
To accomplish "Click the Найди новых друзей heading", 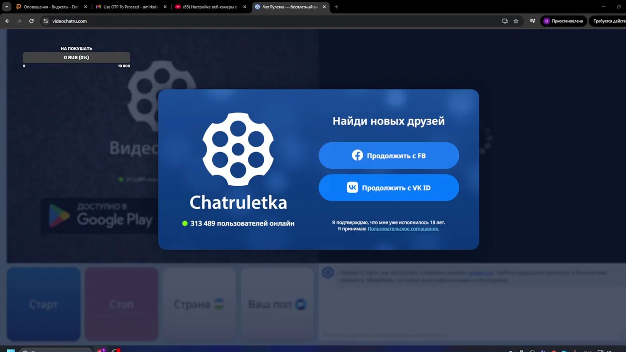I will pos(389,121).
